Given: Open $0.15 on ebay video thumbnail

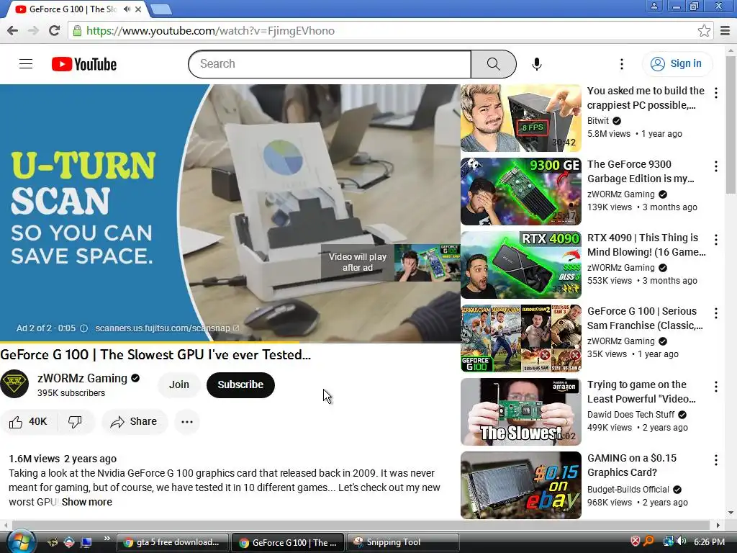Looking at the screenshot, I should point(521,485).
